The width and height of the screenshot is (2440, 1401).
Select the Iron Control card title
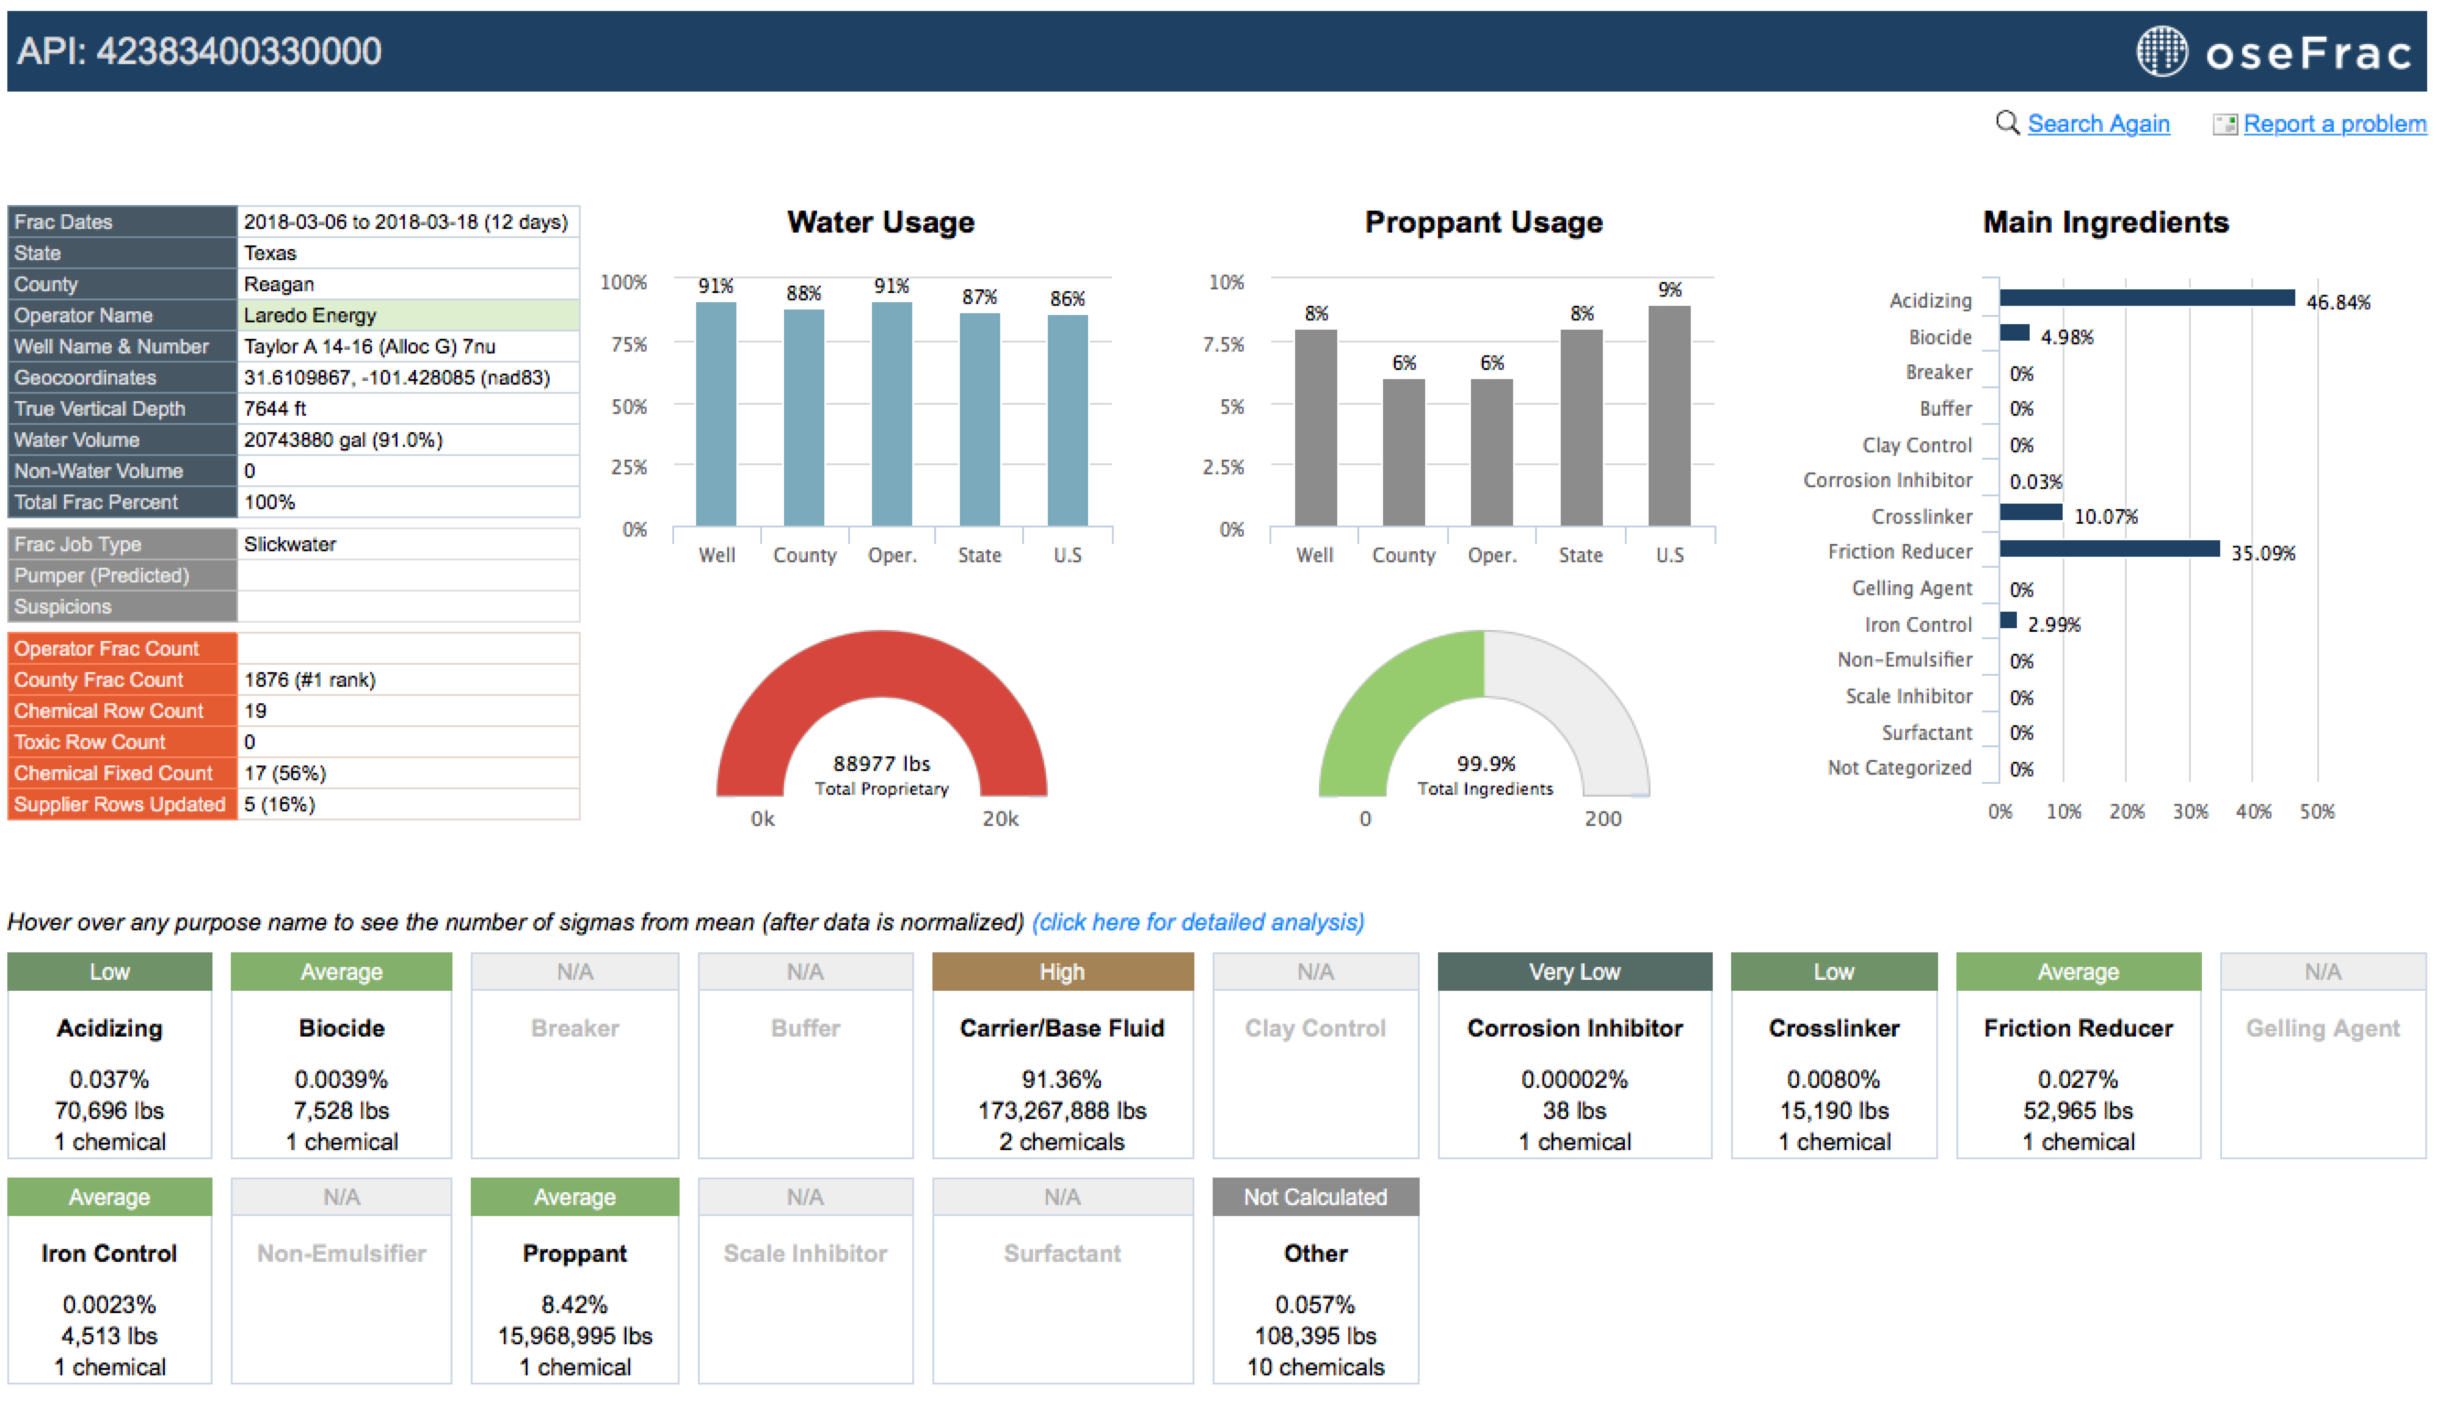pos(110,1253)
